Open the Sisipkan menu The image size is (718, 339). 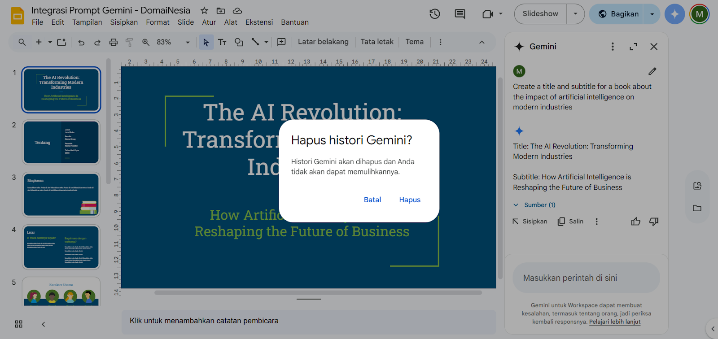click(x=124, y=22)
